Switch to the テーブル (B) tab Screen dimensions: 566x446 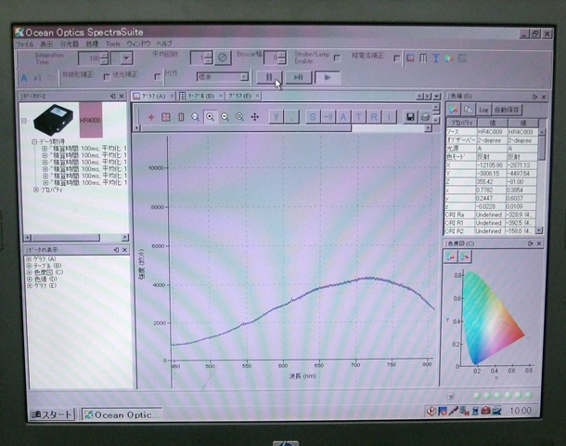click(x=200, y=96)
